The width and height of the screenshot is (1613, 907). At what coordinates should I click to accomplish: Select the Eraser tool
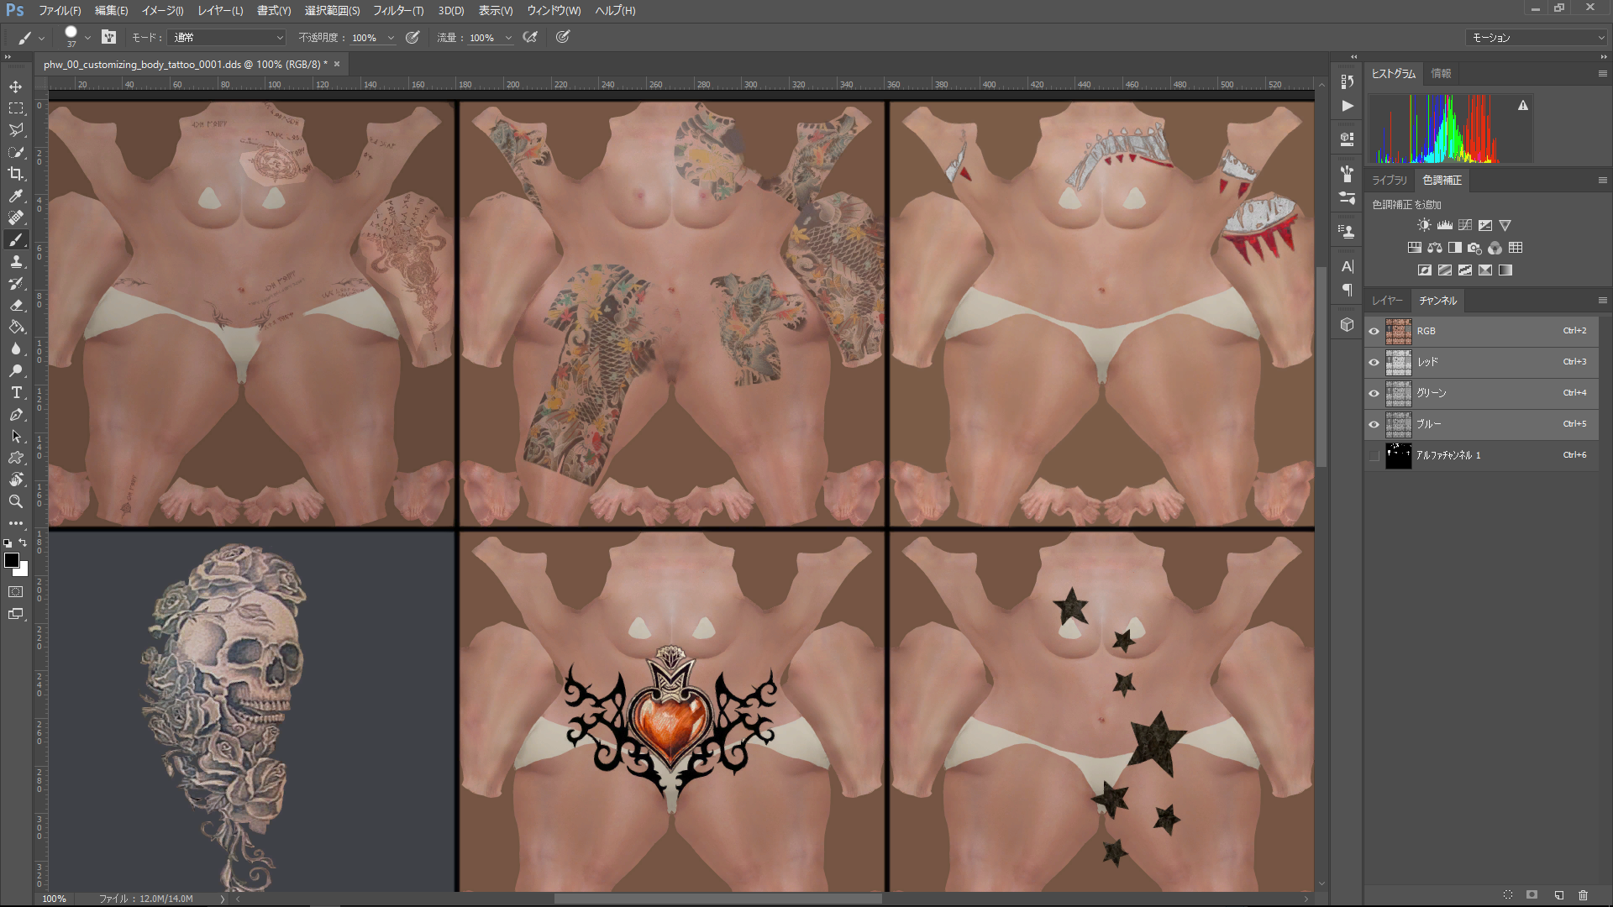[16, 306]
